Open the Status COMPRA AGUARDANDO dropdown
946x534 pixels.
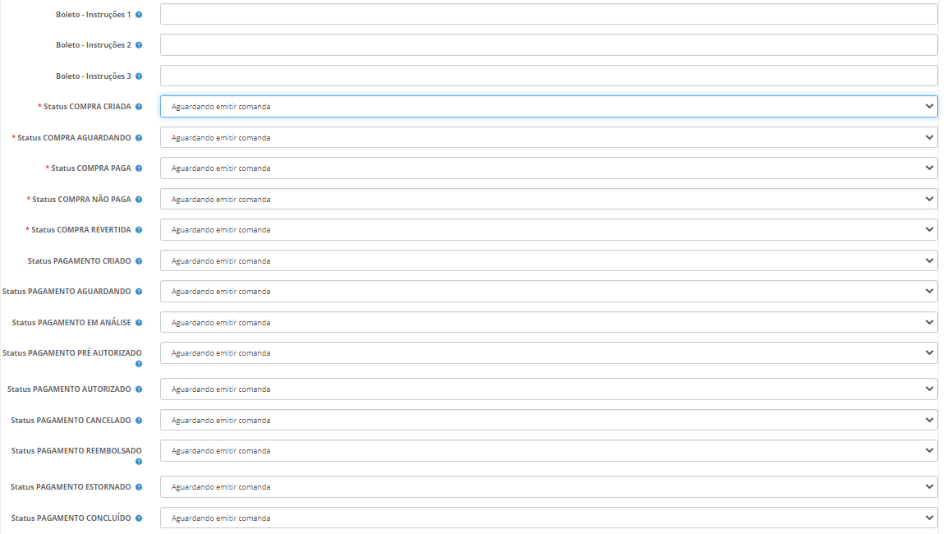(548, 137)
